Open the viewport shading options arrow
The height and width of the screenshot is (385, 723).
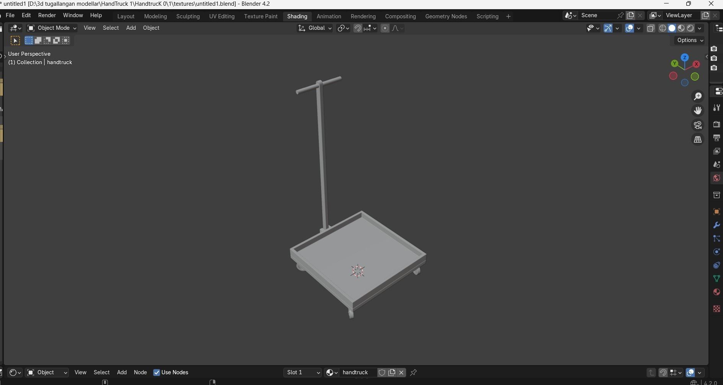pyautogui.click(x=700, y=28)
